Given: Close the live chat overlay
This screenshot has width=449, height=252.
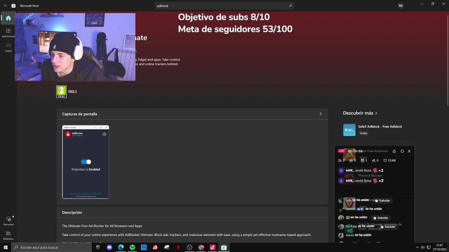Looking at the screenshot, I should 409,151.
